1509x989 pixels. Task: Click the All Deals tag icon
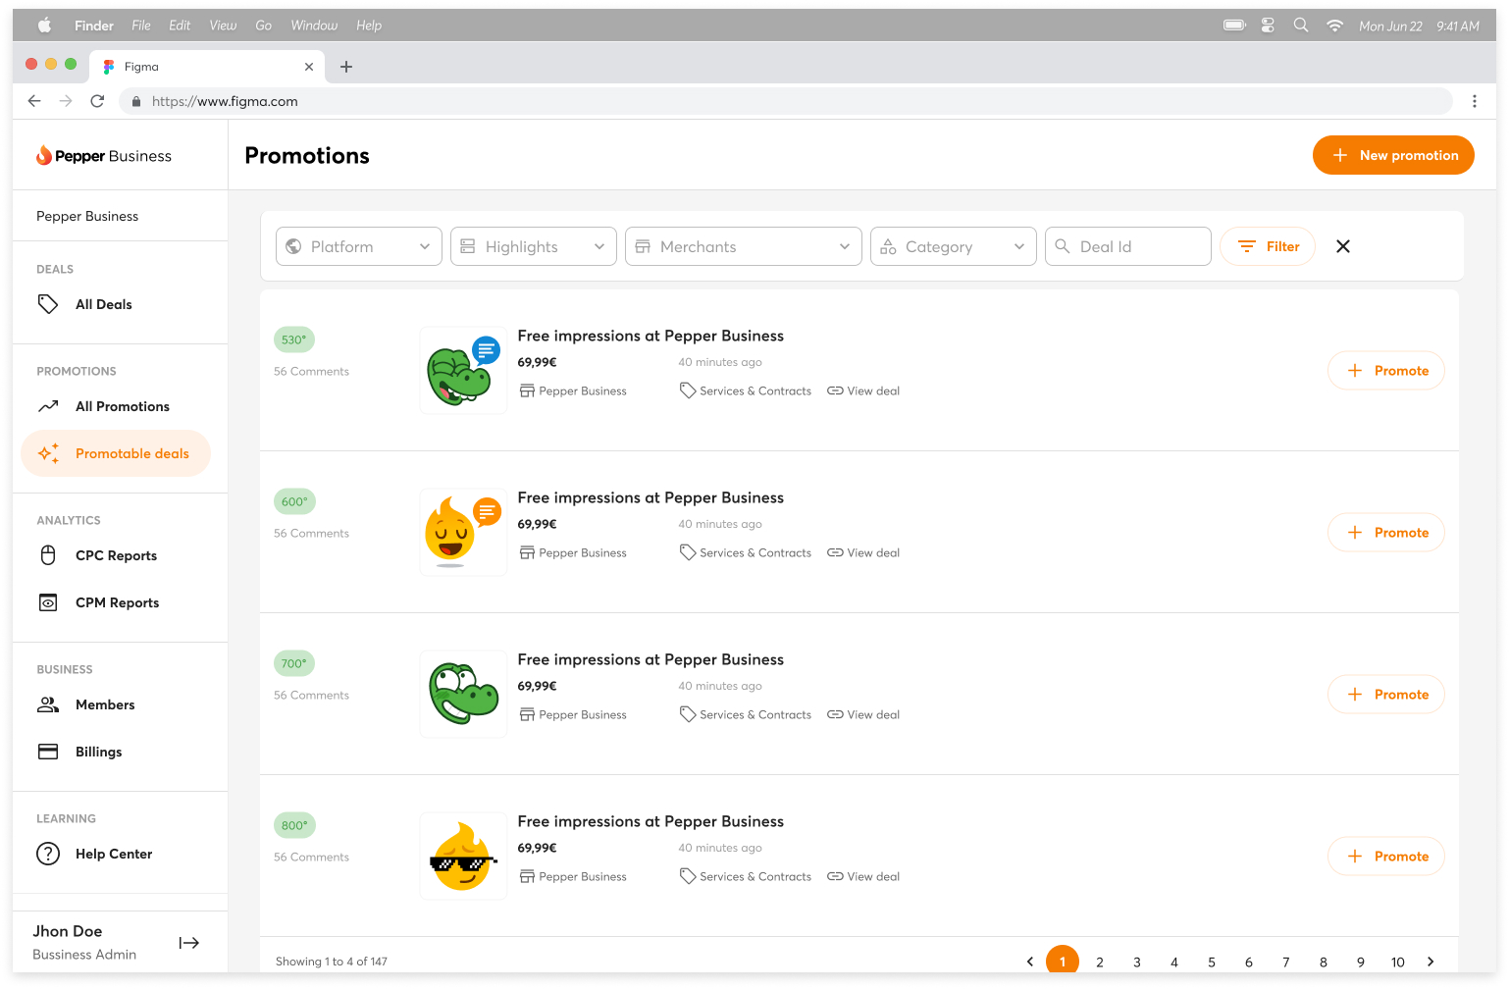click(48, 304)
